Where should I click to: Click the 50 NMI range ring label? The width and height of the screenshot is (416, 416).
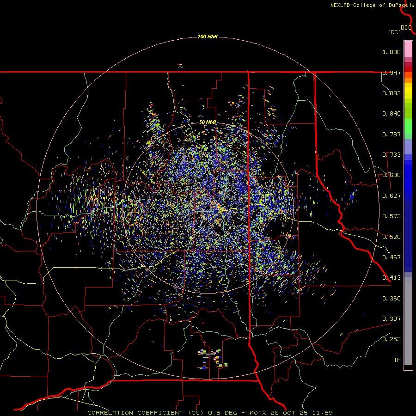point(208,122)
